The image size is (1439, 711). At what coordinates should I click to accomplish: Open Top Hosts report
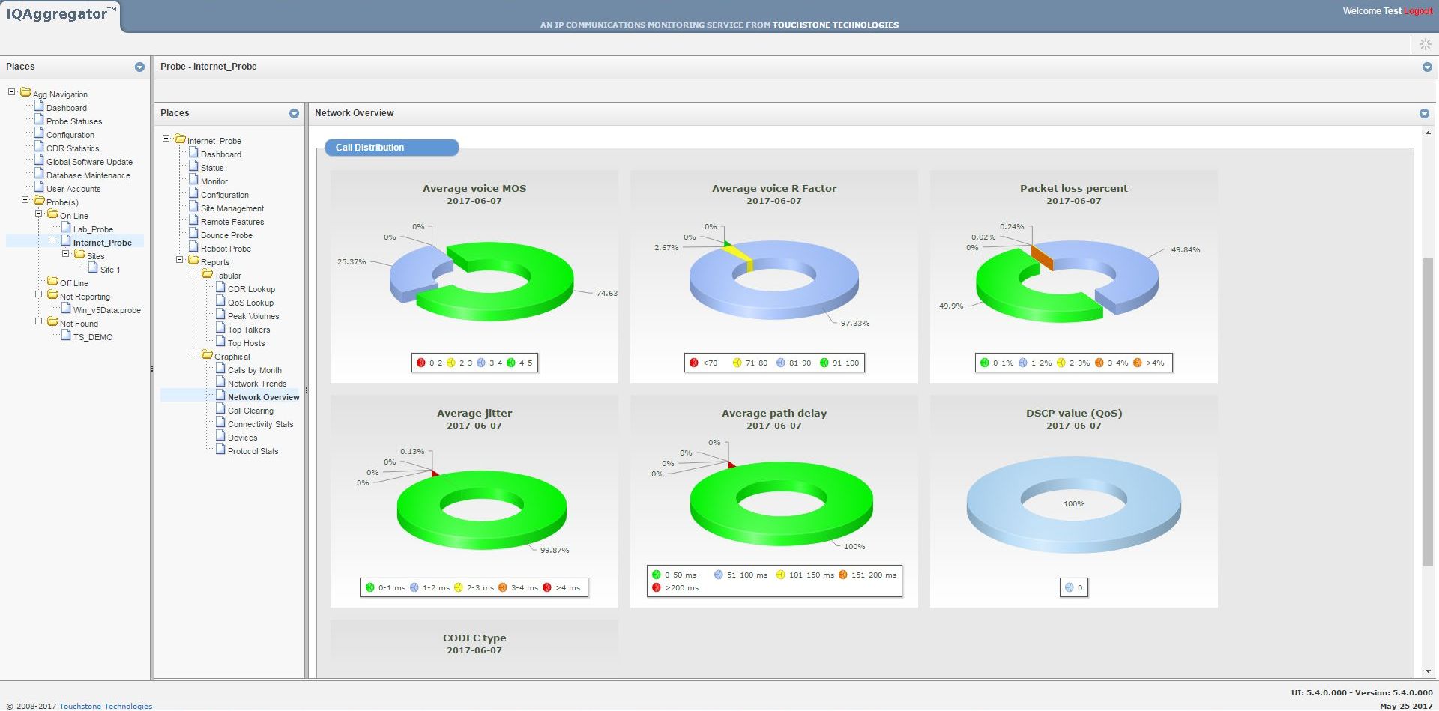point(246,343)
